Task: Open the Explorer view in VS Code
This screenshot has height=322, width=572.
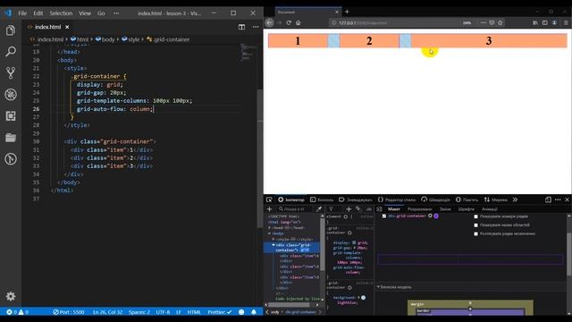Action: (11, 30)
